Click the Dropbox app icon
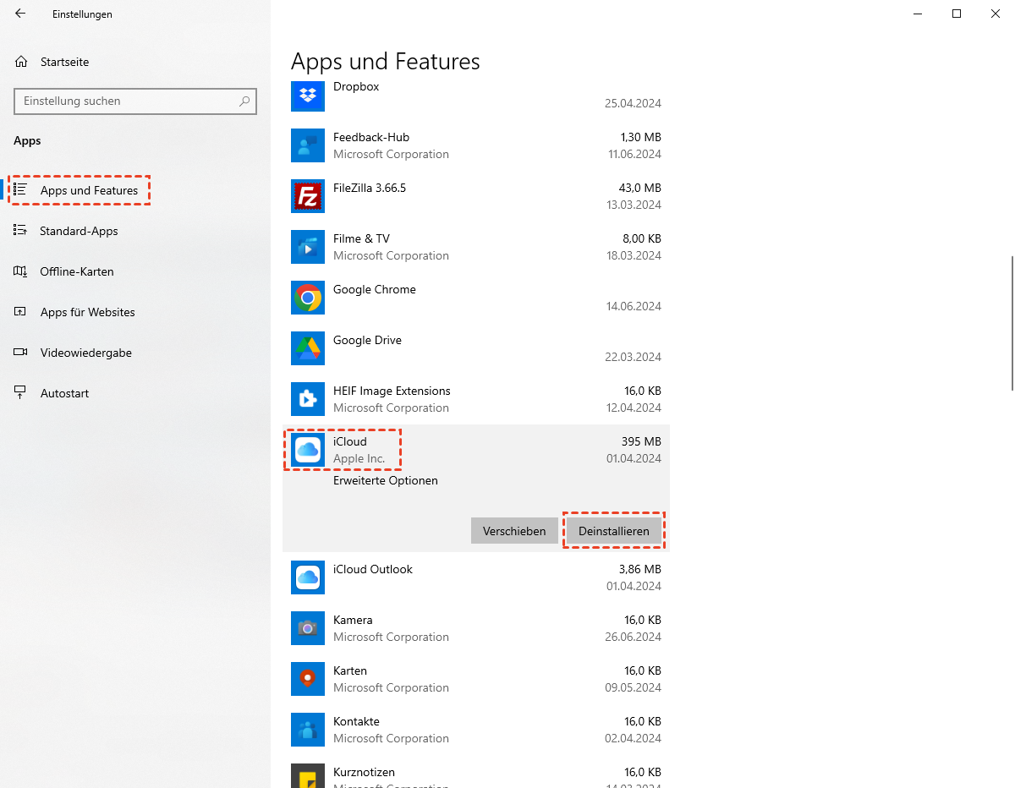Screen dimensions: 1015x788 click(308, 95)
